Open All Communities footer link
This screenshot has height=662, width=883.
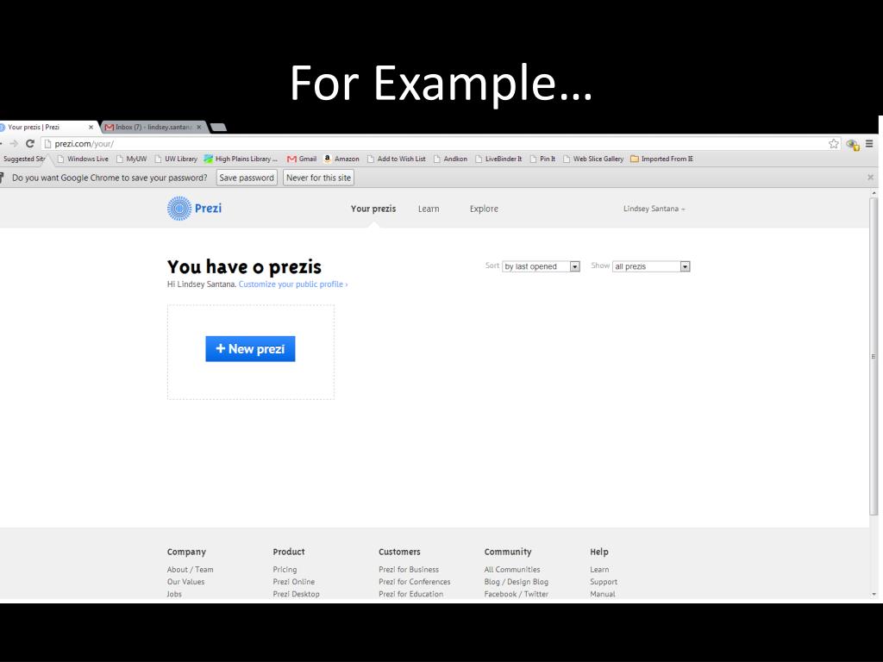[x=512, y=570]
